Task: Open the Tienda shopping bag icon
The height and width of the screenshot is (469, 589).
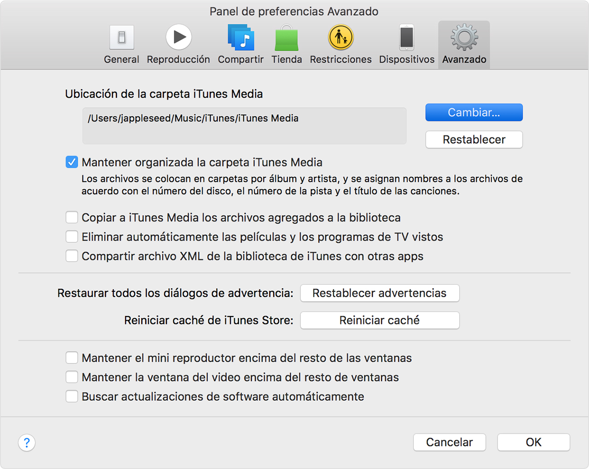Action: point(287,37)
